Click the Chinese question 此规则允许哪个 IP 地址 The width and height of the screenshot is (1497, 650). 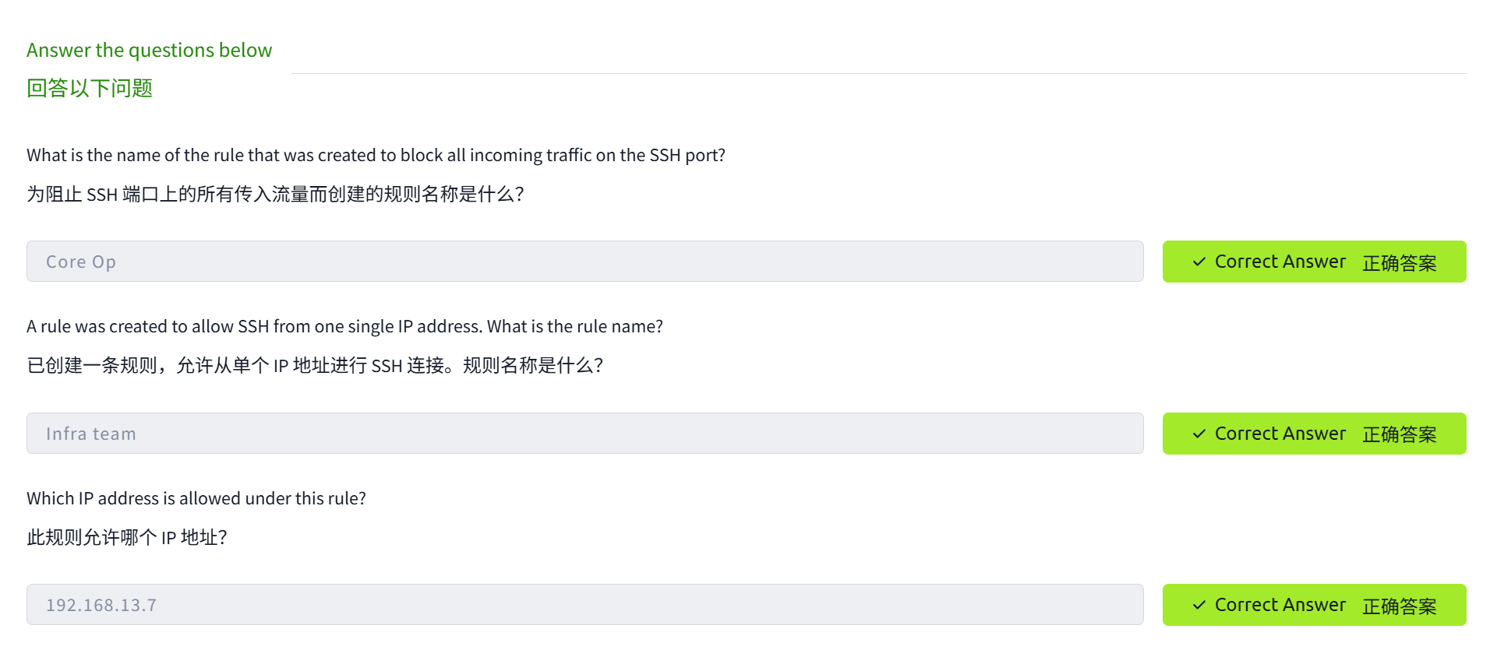click(127, 538)
